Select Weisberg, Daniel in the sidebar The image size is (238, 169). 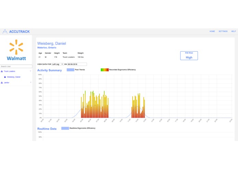(x=13, y=77)
